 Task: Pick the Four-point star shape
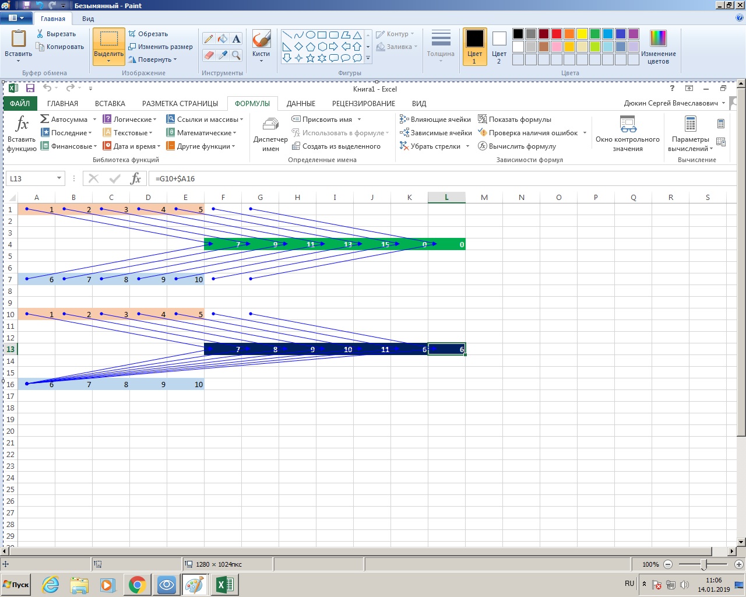(298, 58)
